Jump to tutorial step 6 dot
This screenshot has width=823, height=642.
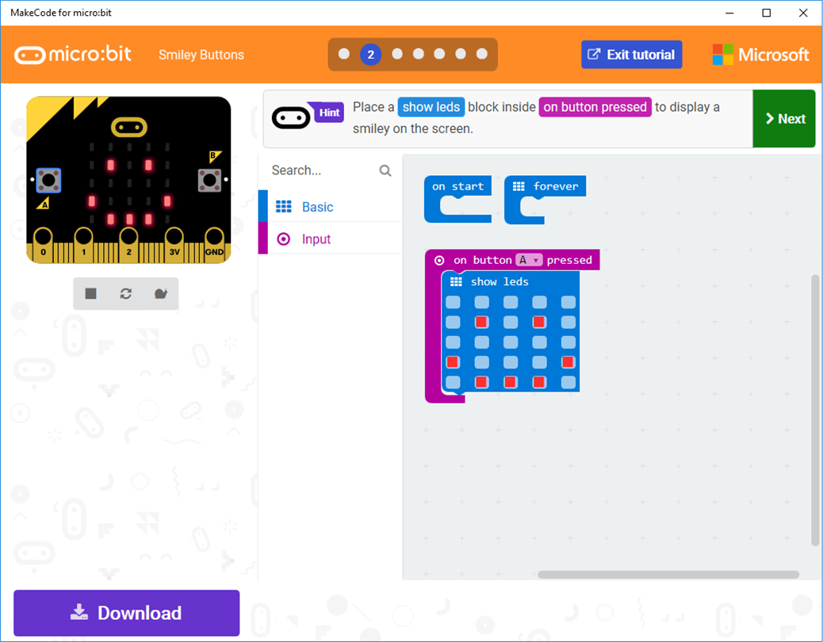[461, 54]
